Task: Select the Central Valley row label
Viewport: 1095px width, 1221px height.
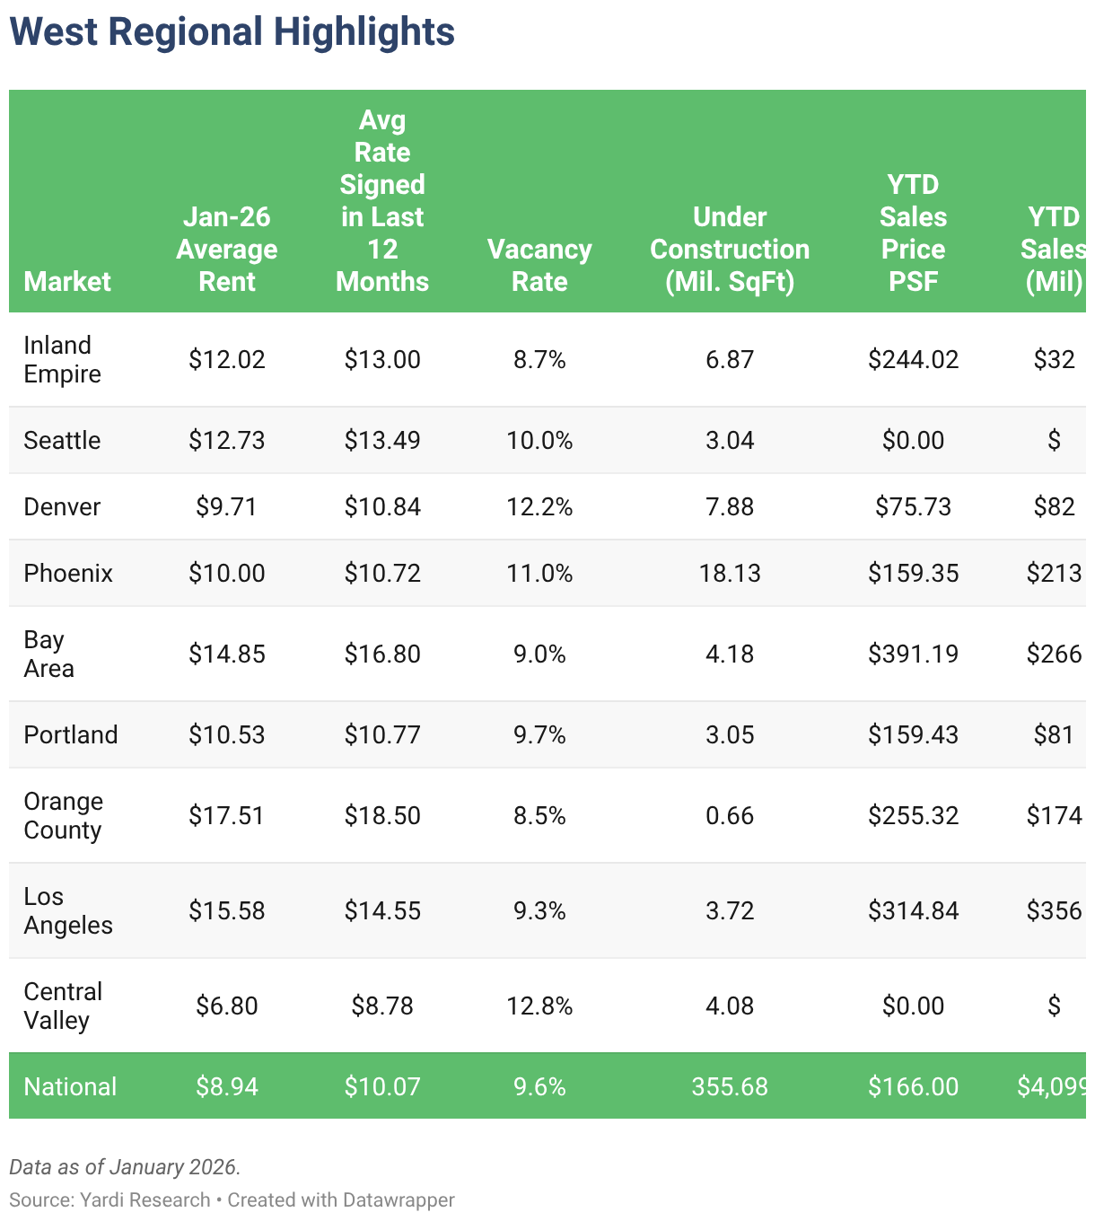Action: point(63,1006)
